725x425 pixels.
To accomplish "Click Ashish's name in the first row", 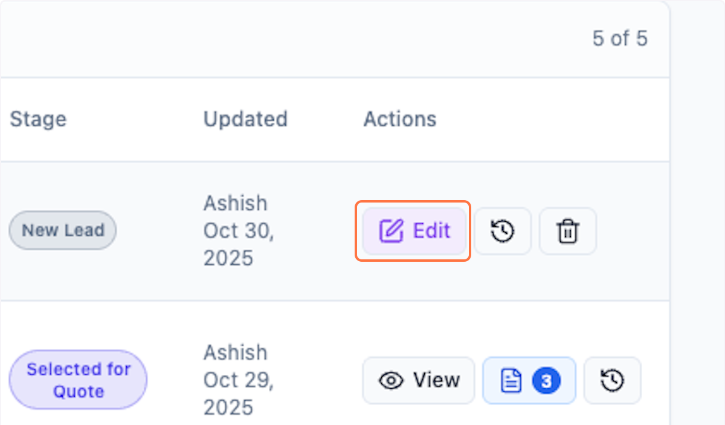I will click(x=236, y=203).
